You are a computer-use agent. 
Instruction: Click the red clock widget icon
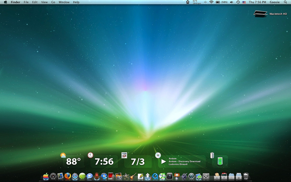(90, 155)
